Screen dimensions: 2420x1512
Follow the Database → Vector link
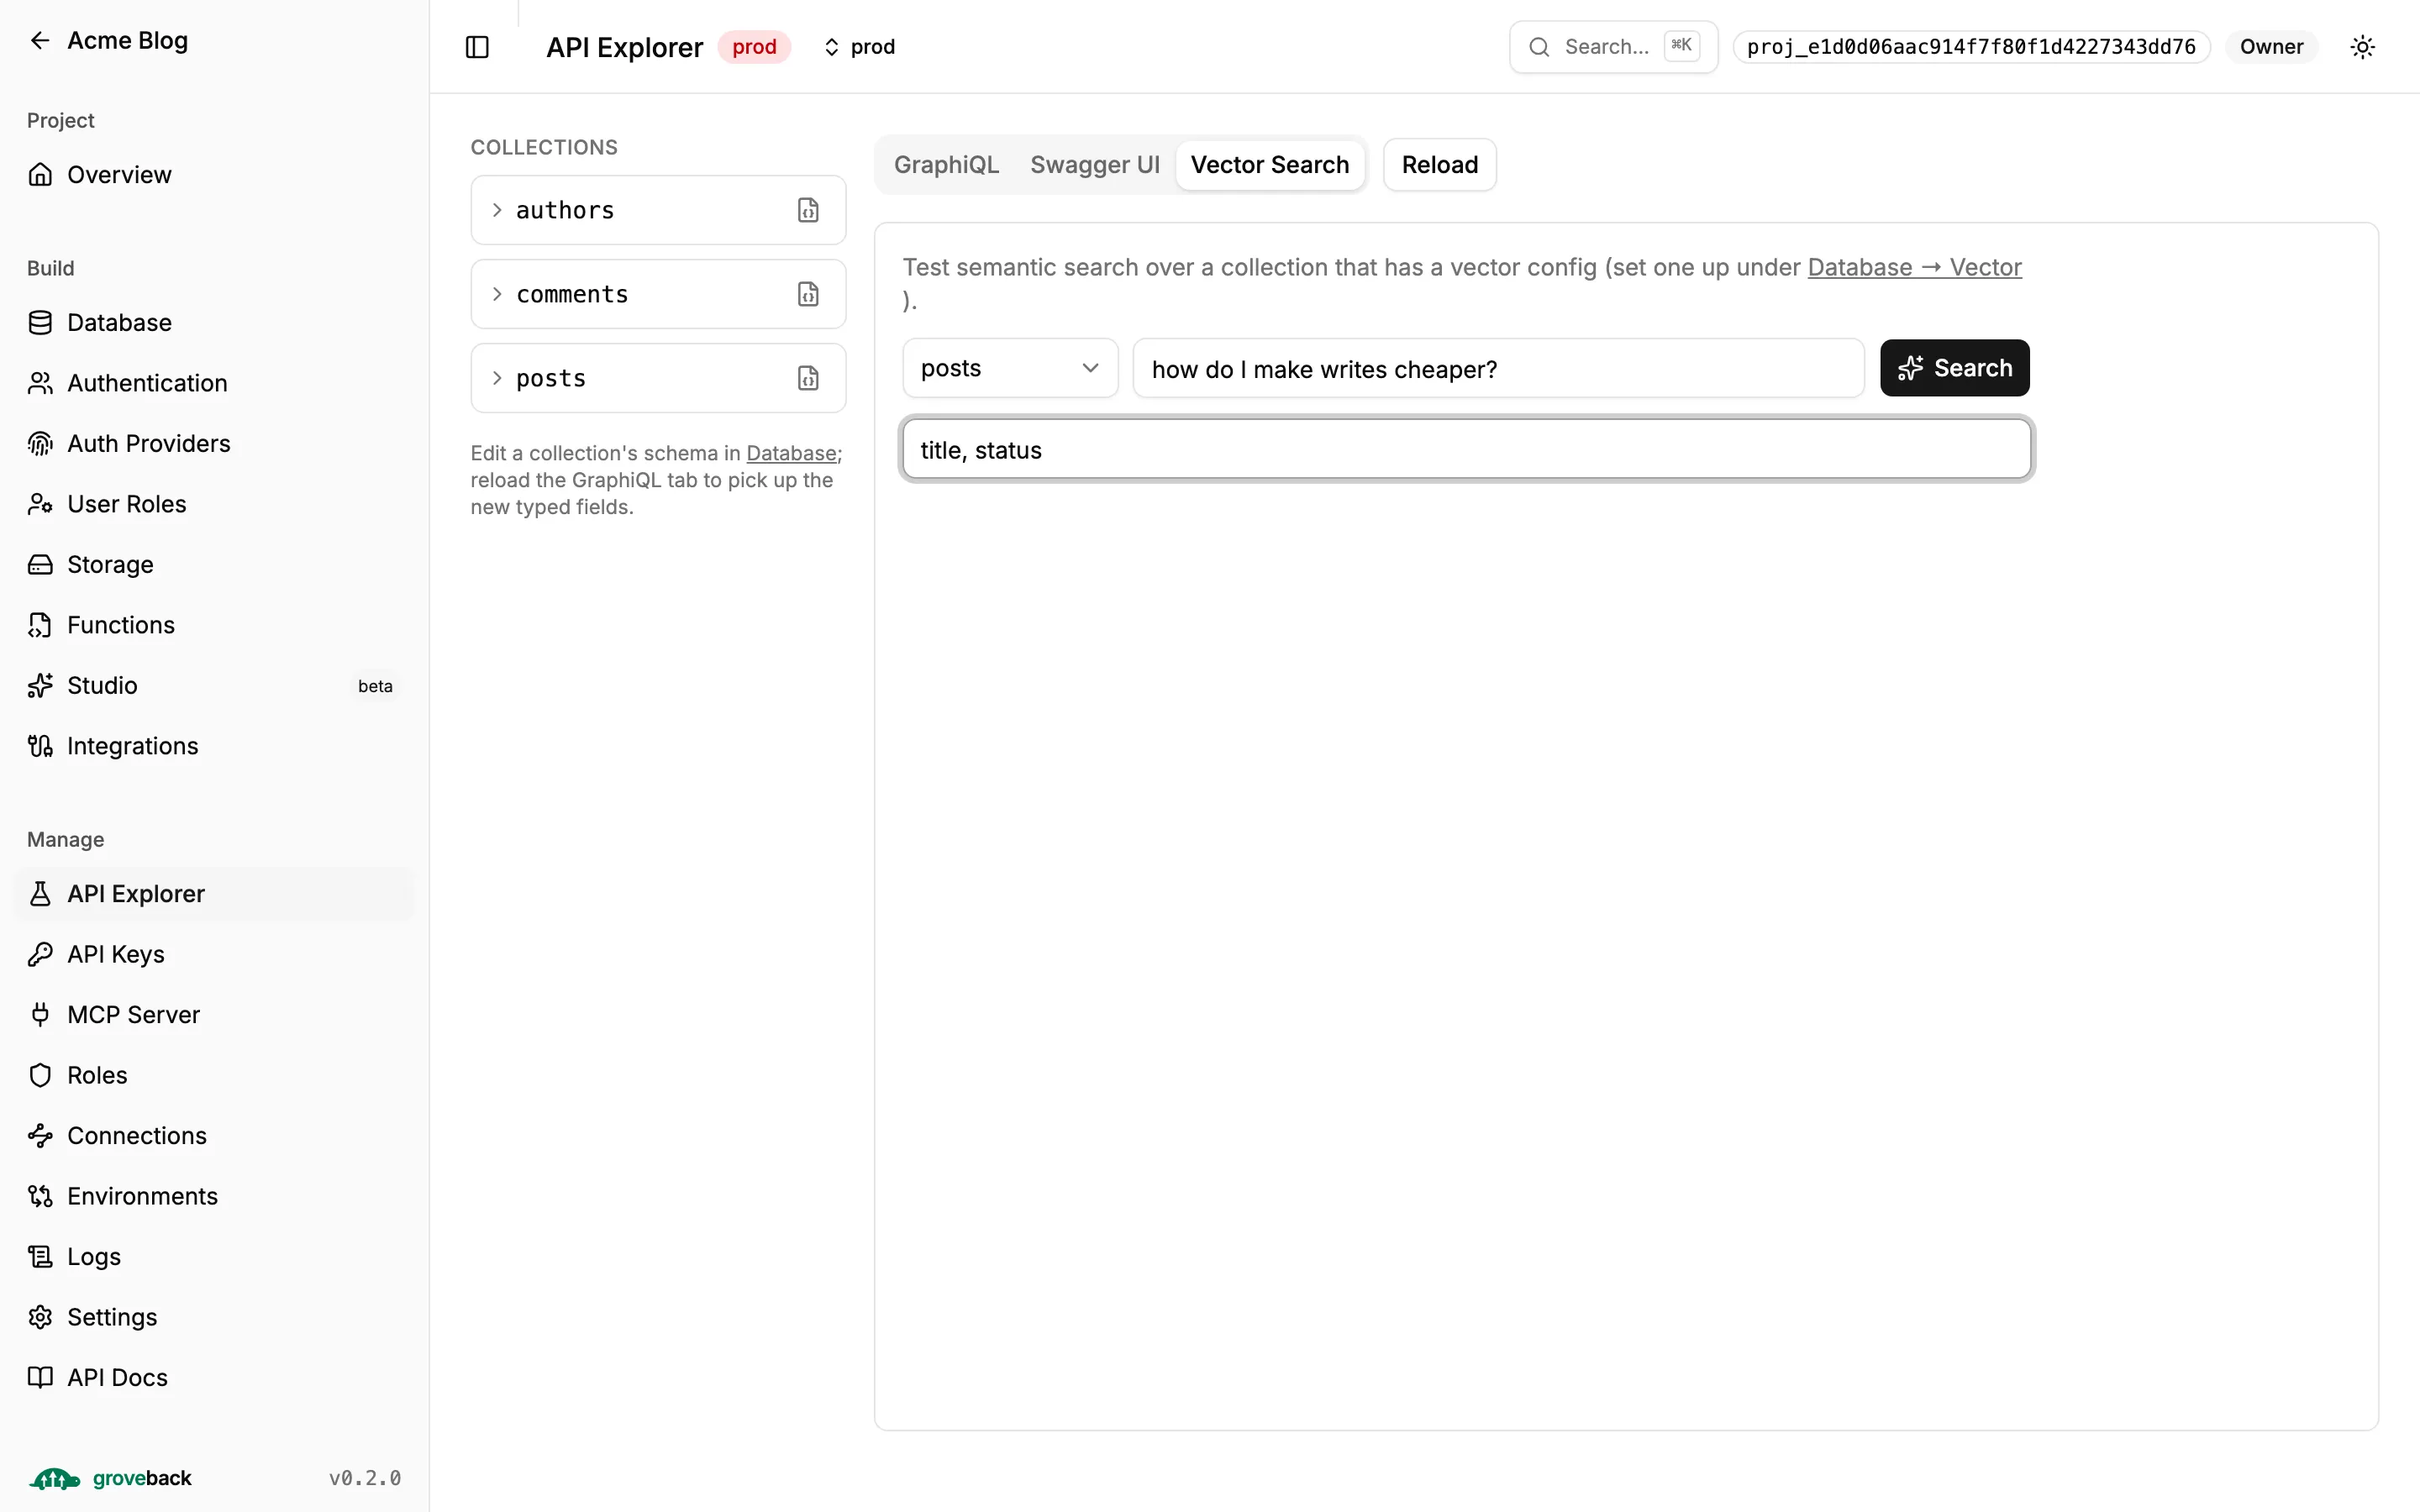point(1914,267)
